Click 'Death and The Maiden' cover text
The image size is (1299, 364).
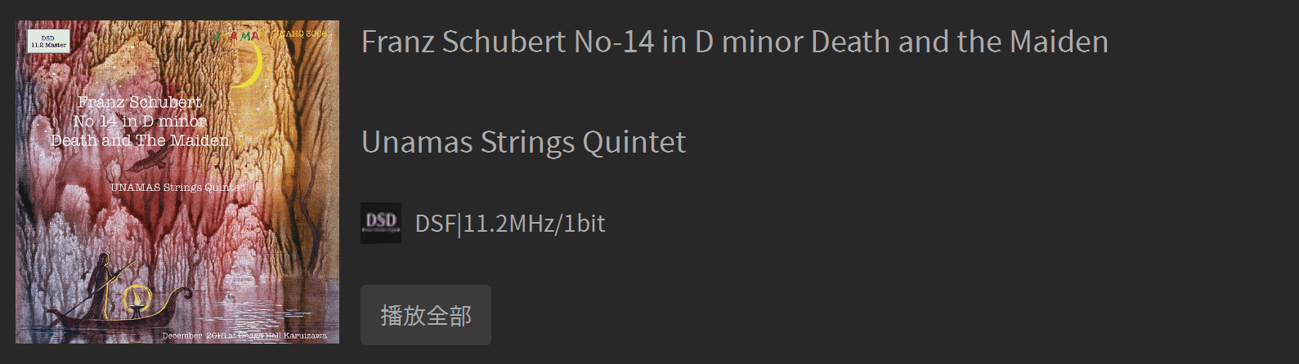[140, 140]
